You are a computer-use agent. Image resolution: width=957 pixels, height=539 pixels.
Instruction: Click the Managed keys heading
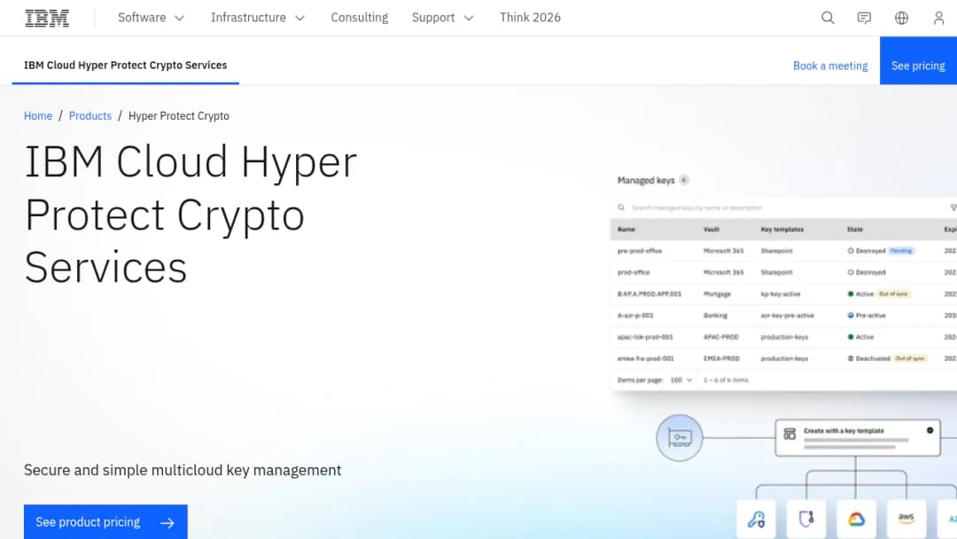(646, 180)
